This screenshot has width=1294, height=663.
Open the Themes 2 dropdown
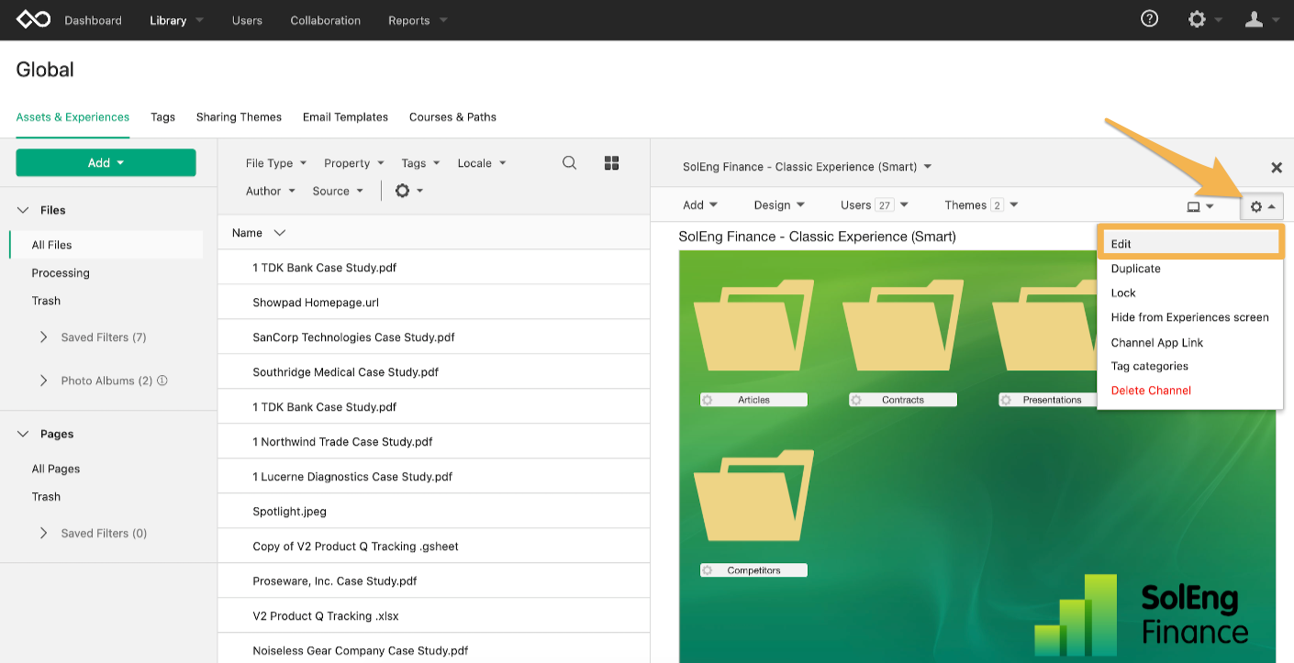[x=981, y=205]
